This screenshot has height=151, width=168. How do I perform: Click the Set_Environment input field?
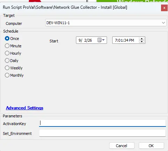click(102, 133)
